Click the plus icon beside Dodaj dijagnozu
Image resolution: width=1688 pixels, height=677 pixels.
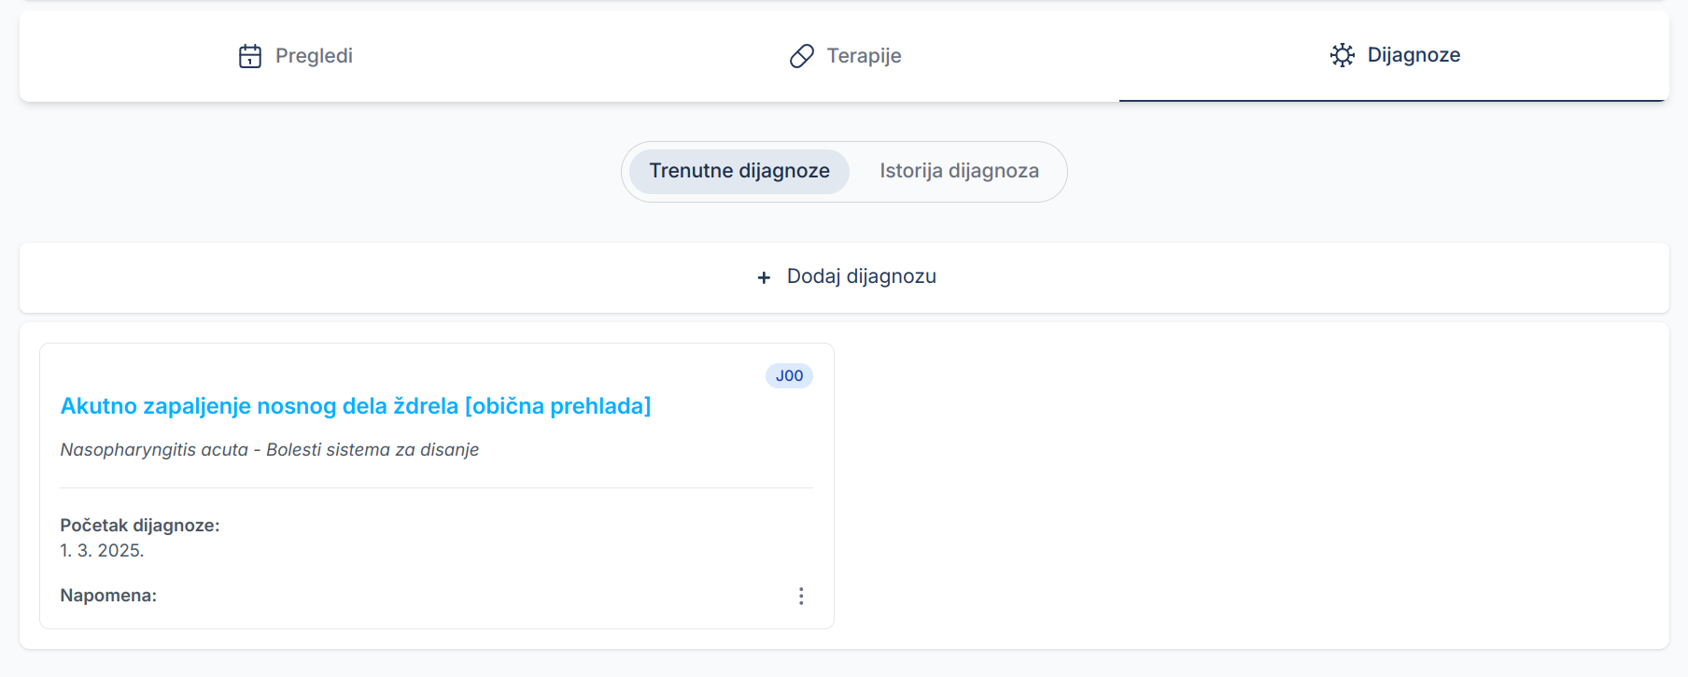[x=764, y=277]
